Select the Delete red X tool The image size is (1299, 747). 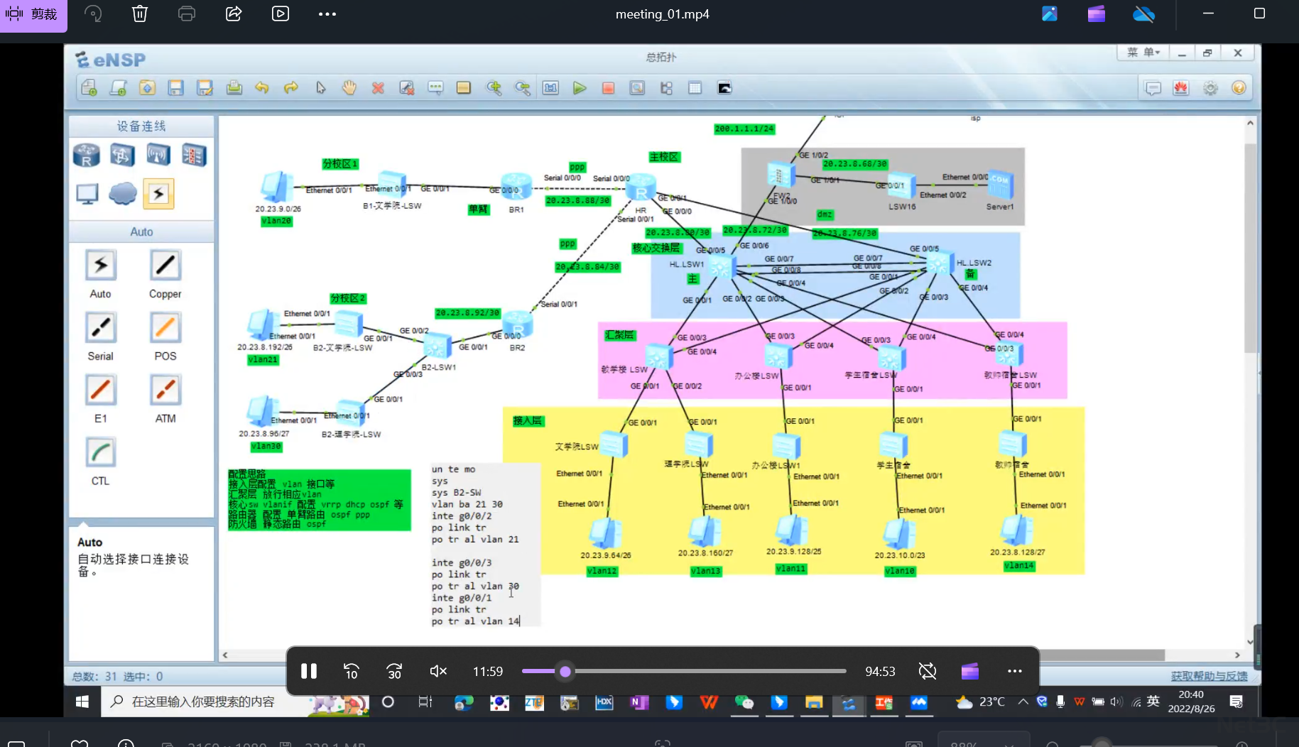click(x=378, y=88)
